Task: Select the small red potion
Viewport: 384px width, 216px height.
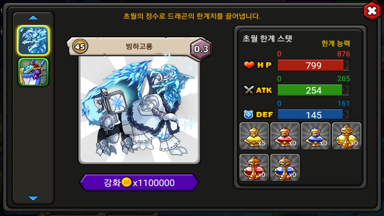Action: (x=285, y=136)
